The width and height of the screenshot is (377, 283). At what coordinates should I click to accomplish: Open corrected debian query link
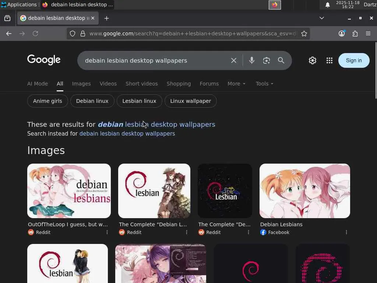coord(156,125)
